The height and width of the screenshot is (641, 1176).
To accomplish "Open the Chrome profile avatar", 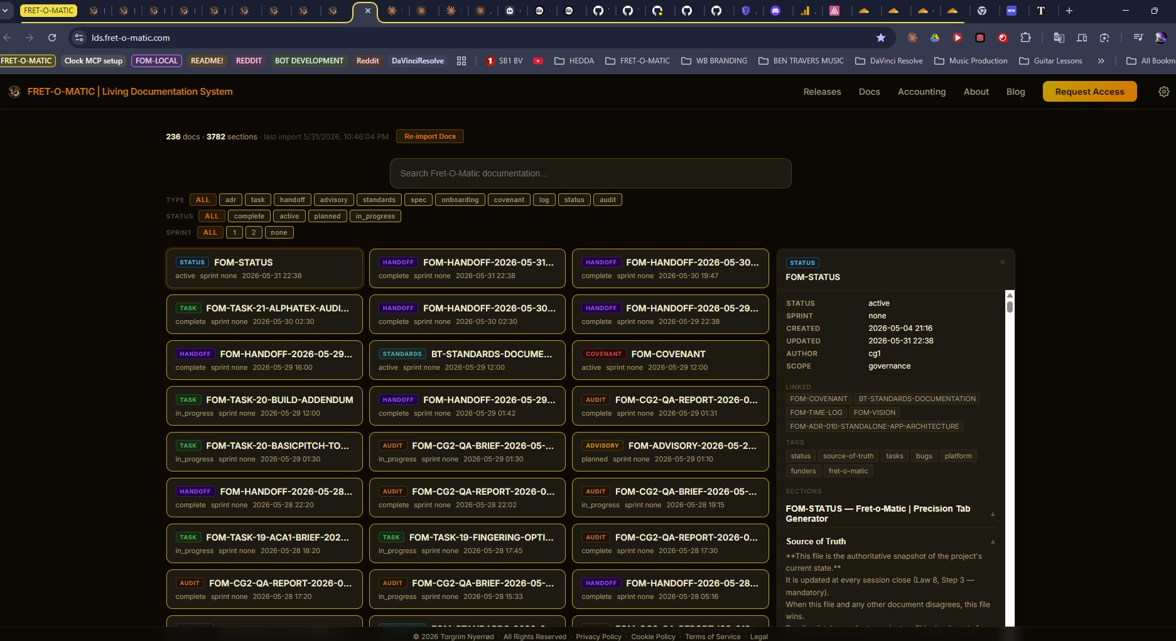I will pyautogui.click(x=1161, y=38).
